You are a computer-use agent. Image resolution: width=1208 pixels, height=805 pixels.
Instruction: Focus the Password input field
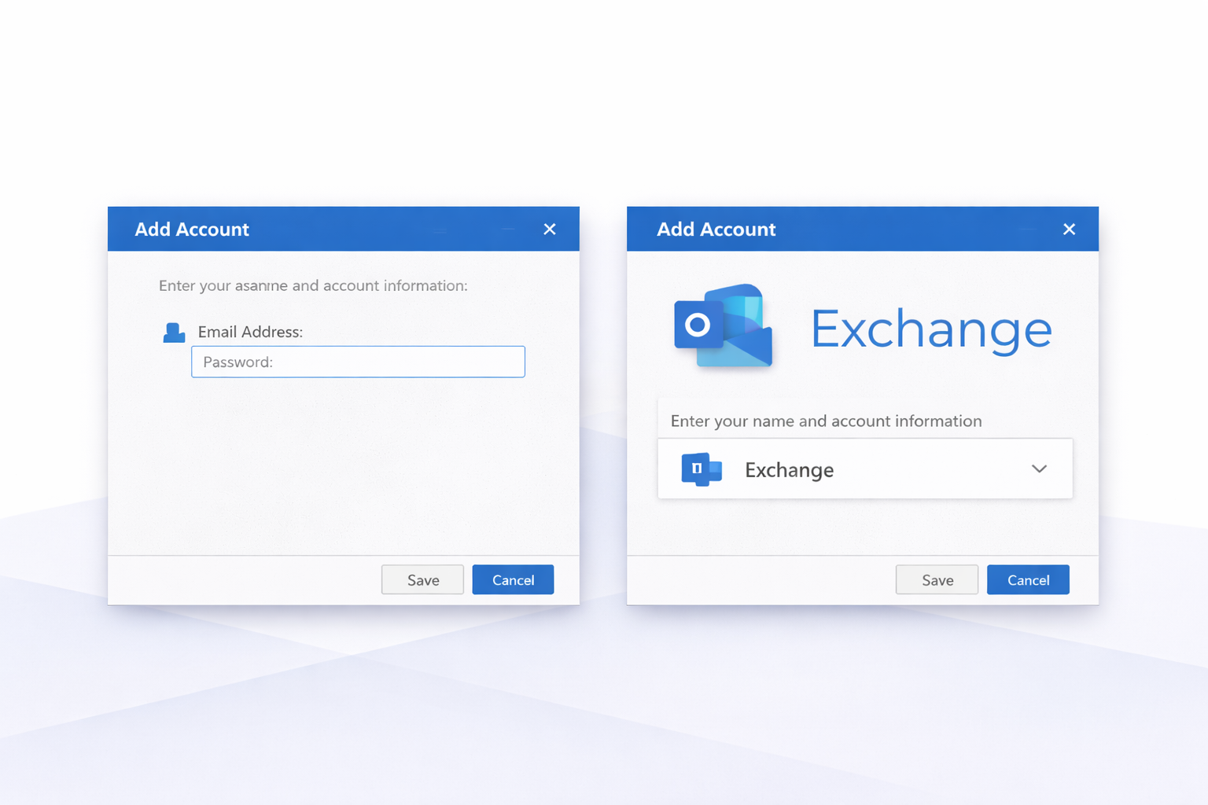click(x=358, y=362)
